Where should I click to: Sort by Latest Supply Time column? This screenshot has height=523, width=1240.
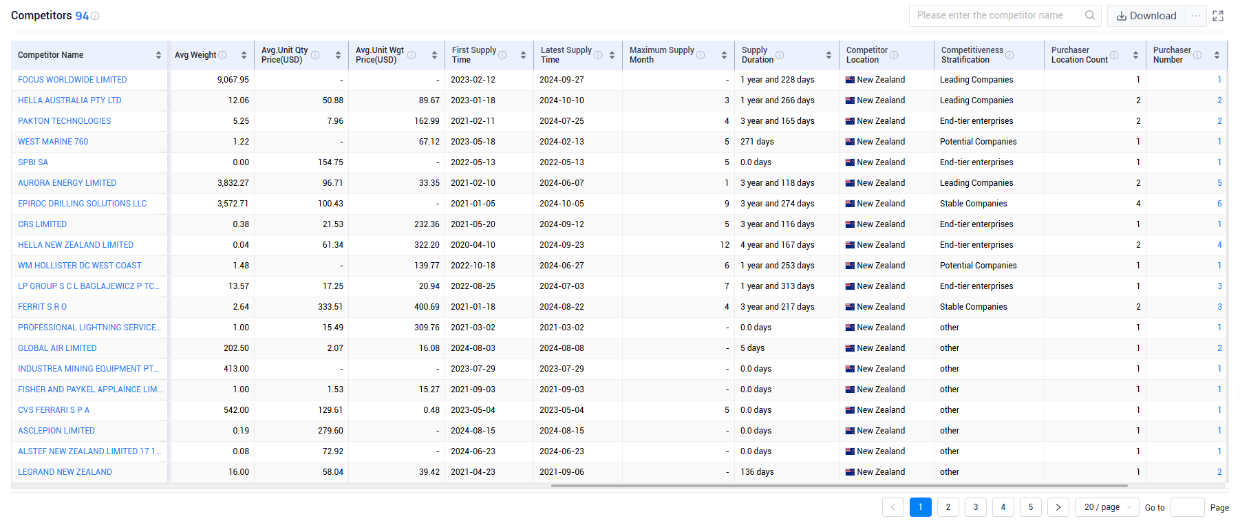tap(612, 55)
